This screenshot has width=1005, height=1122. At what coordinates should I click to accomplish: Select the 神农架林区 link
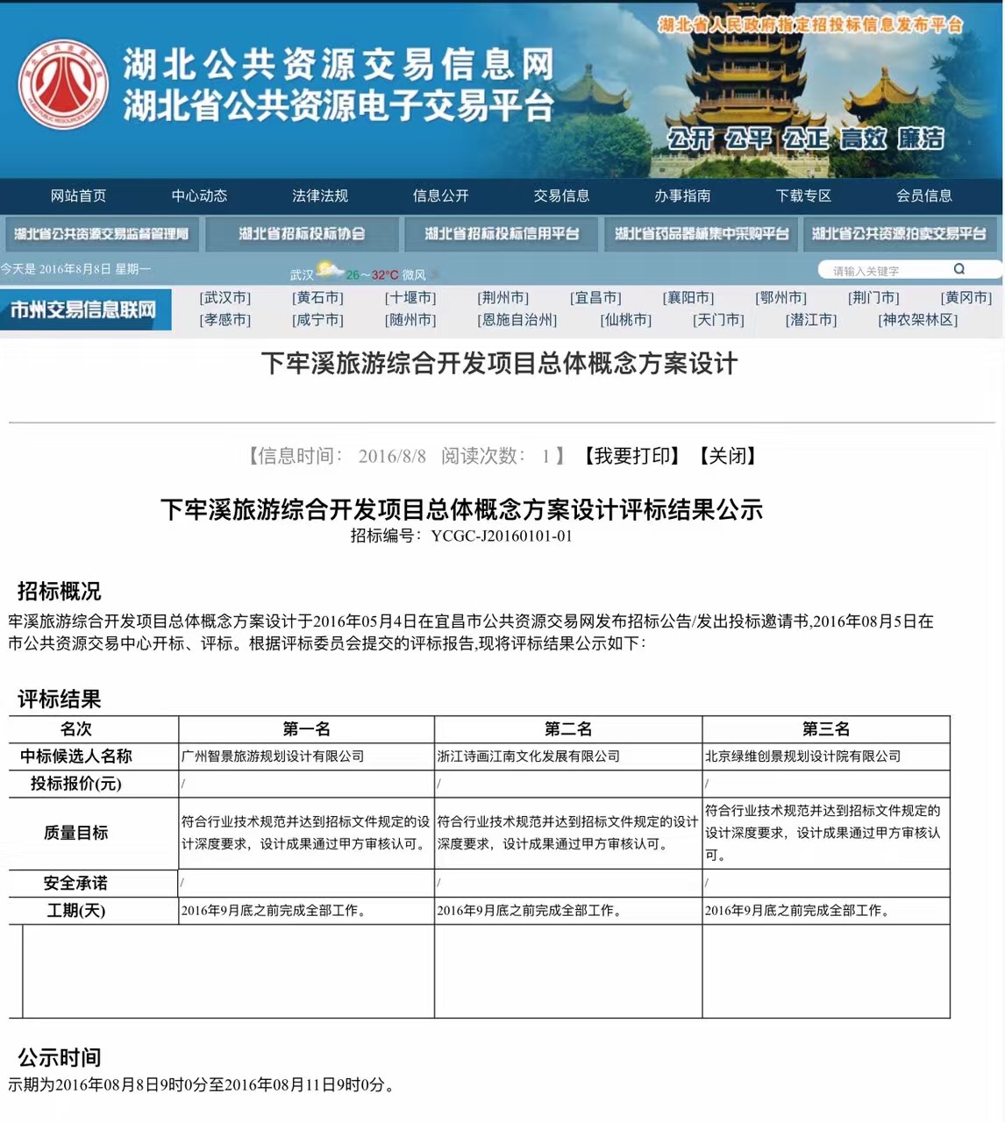[x=918, y=320]
